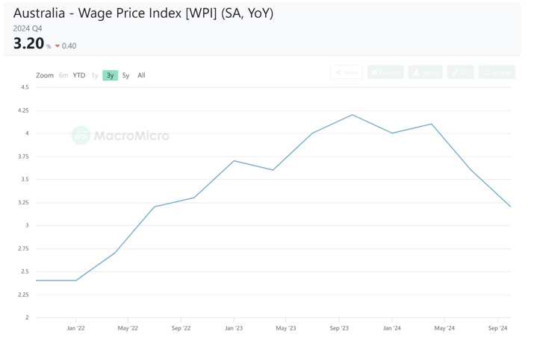Set zoom range to YTD
Image resolution: width=534 pixels, height=346 pixels.
(79, 75)
